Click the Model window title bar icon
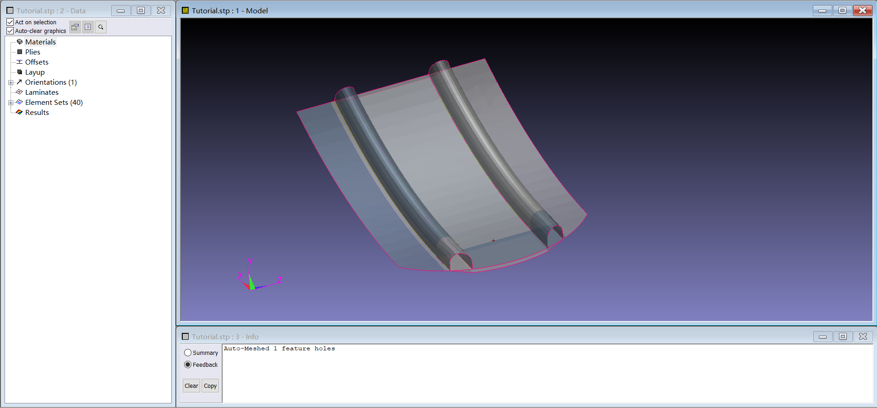Image resolution: width=877 pixels, height=408 pixels. (185, 11)
